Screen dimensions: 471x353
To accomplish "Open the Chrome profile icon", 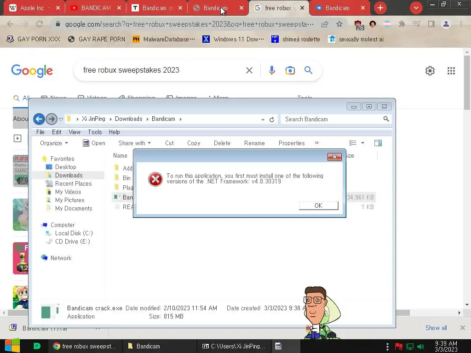I will pos(446,24).
